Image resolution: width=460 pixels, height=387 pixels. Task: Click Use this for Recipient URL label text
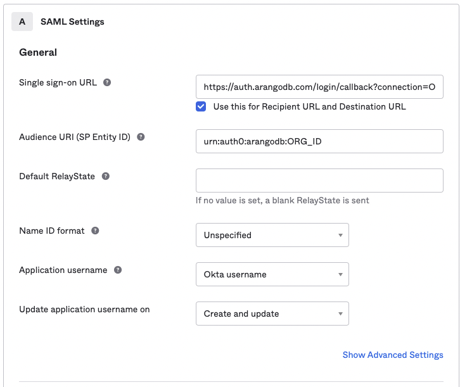click(309, 106)
